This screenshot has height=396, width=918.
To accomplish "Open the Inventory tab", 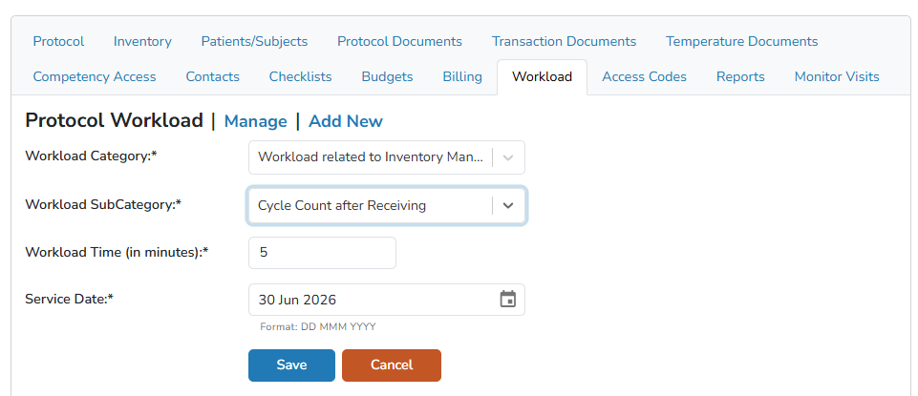I will pos(143,42).
